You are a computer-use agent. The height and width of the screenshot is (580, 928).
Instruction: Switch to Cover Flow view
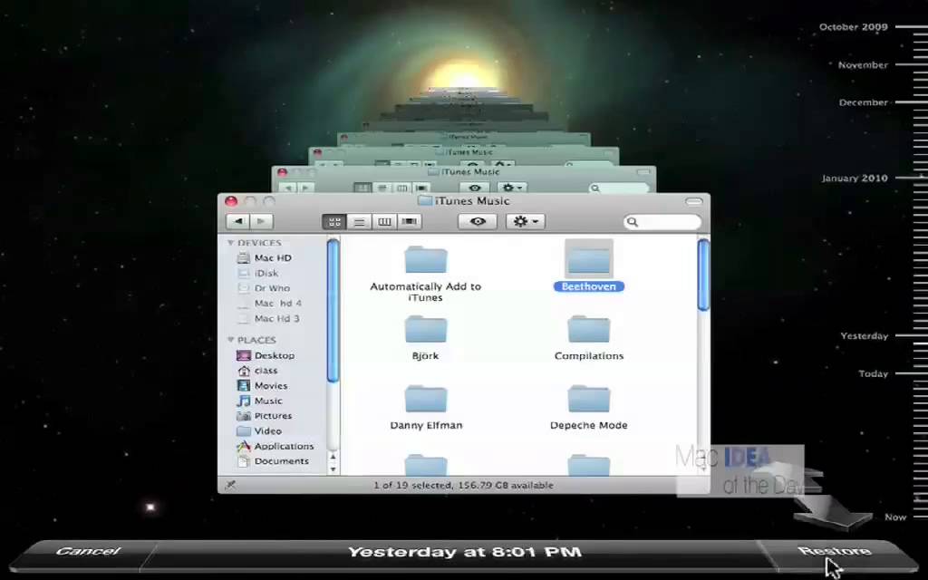click(409, 222)
